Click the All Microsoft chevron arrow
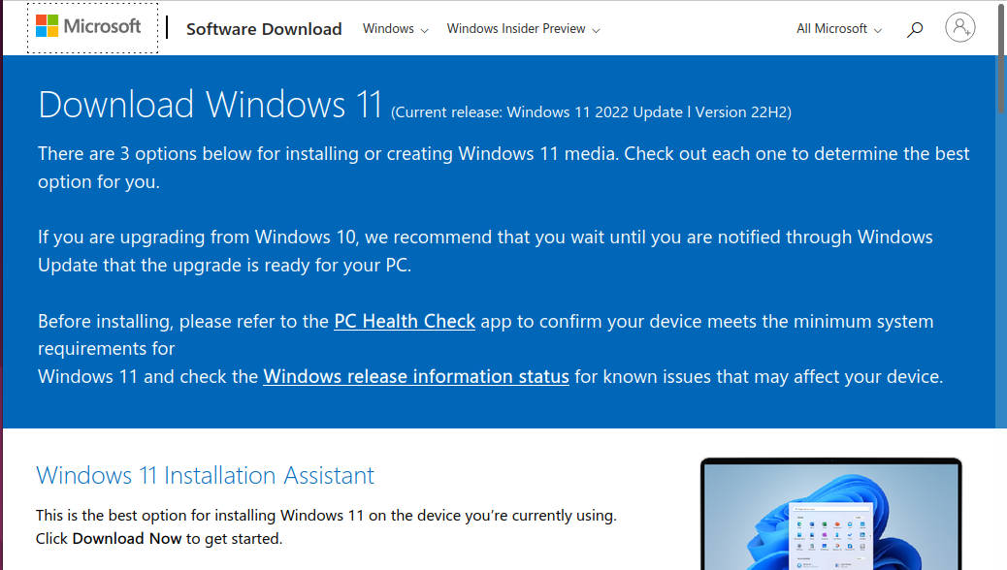The height and width of the screenshot is (570, 1007). (x=879, y=30)
